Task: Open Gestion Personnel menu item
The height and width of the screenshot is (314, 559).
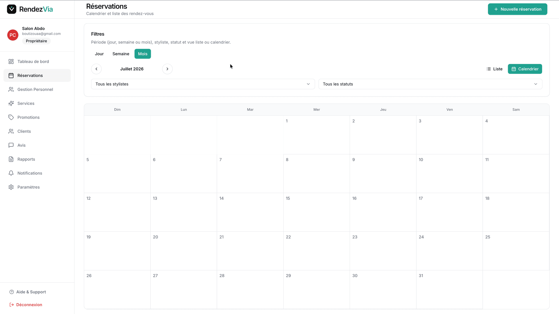Action: tap(37, 90)
